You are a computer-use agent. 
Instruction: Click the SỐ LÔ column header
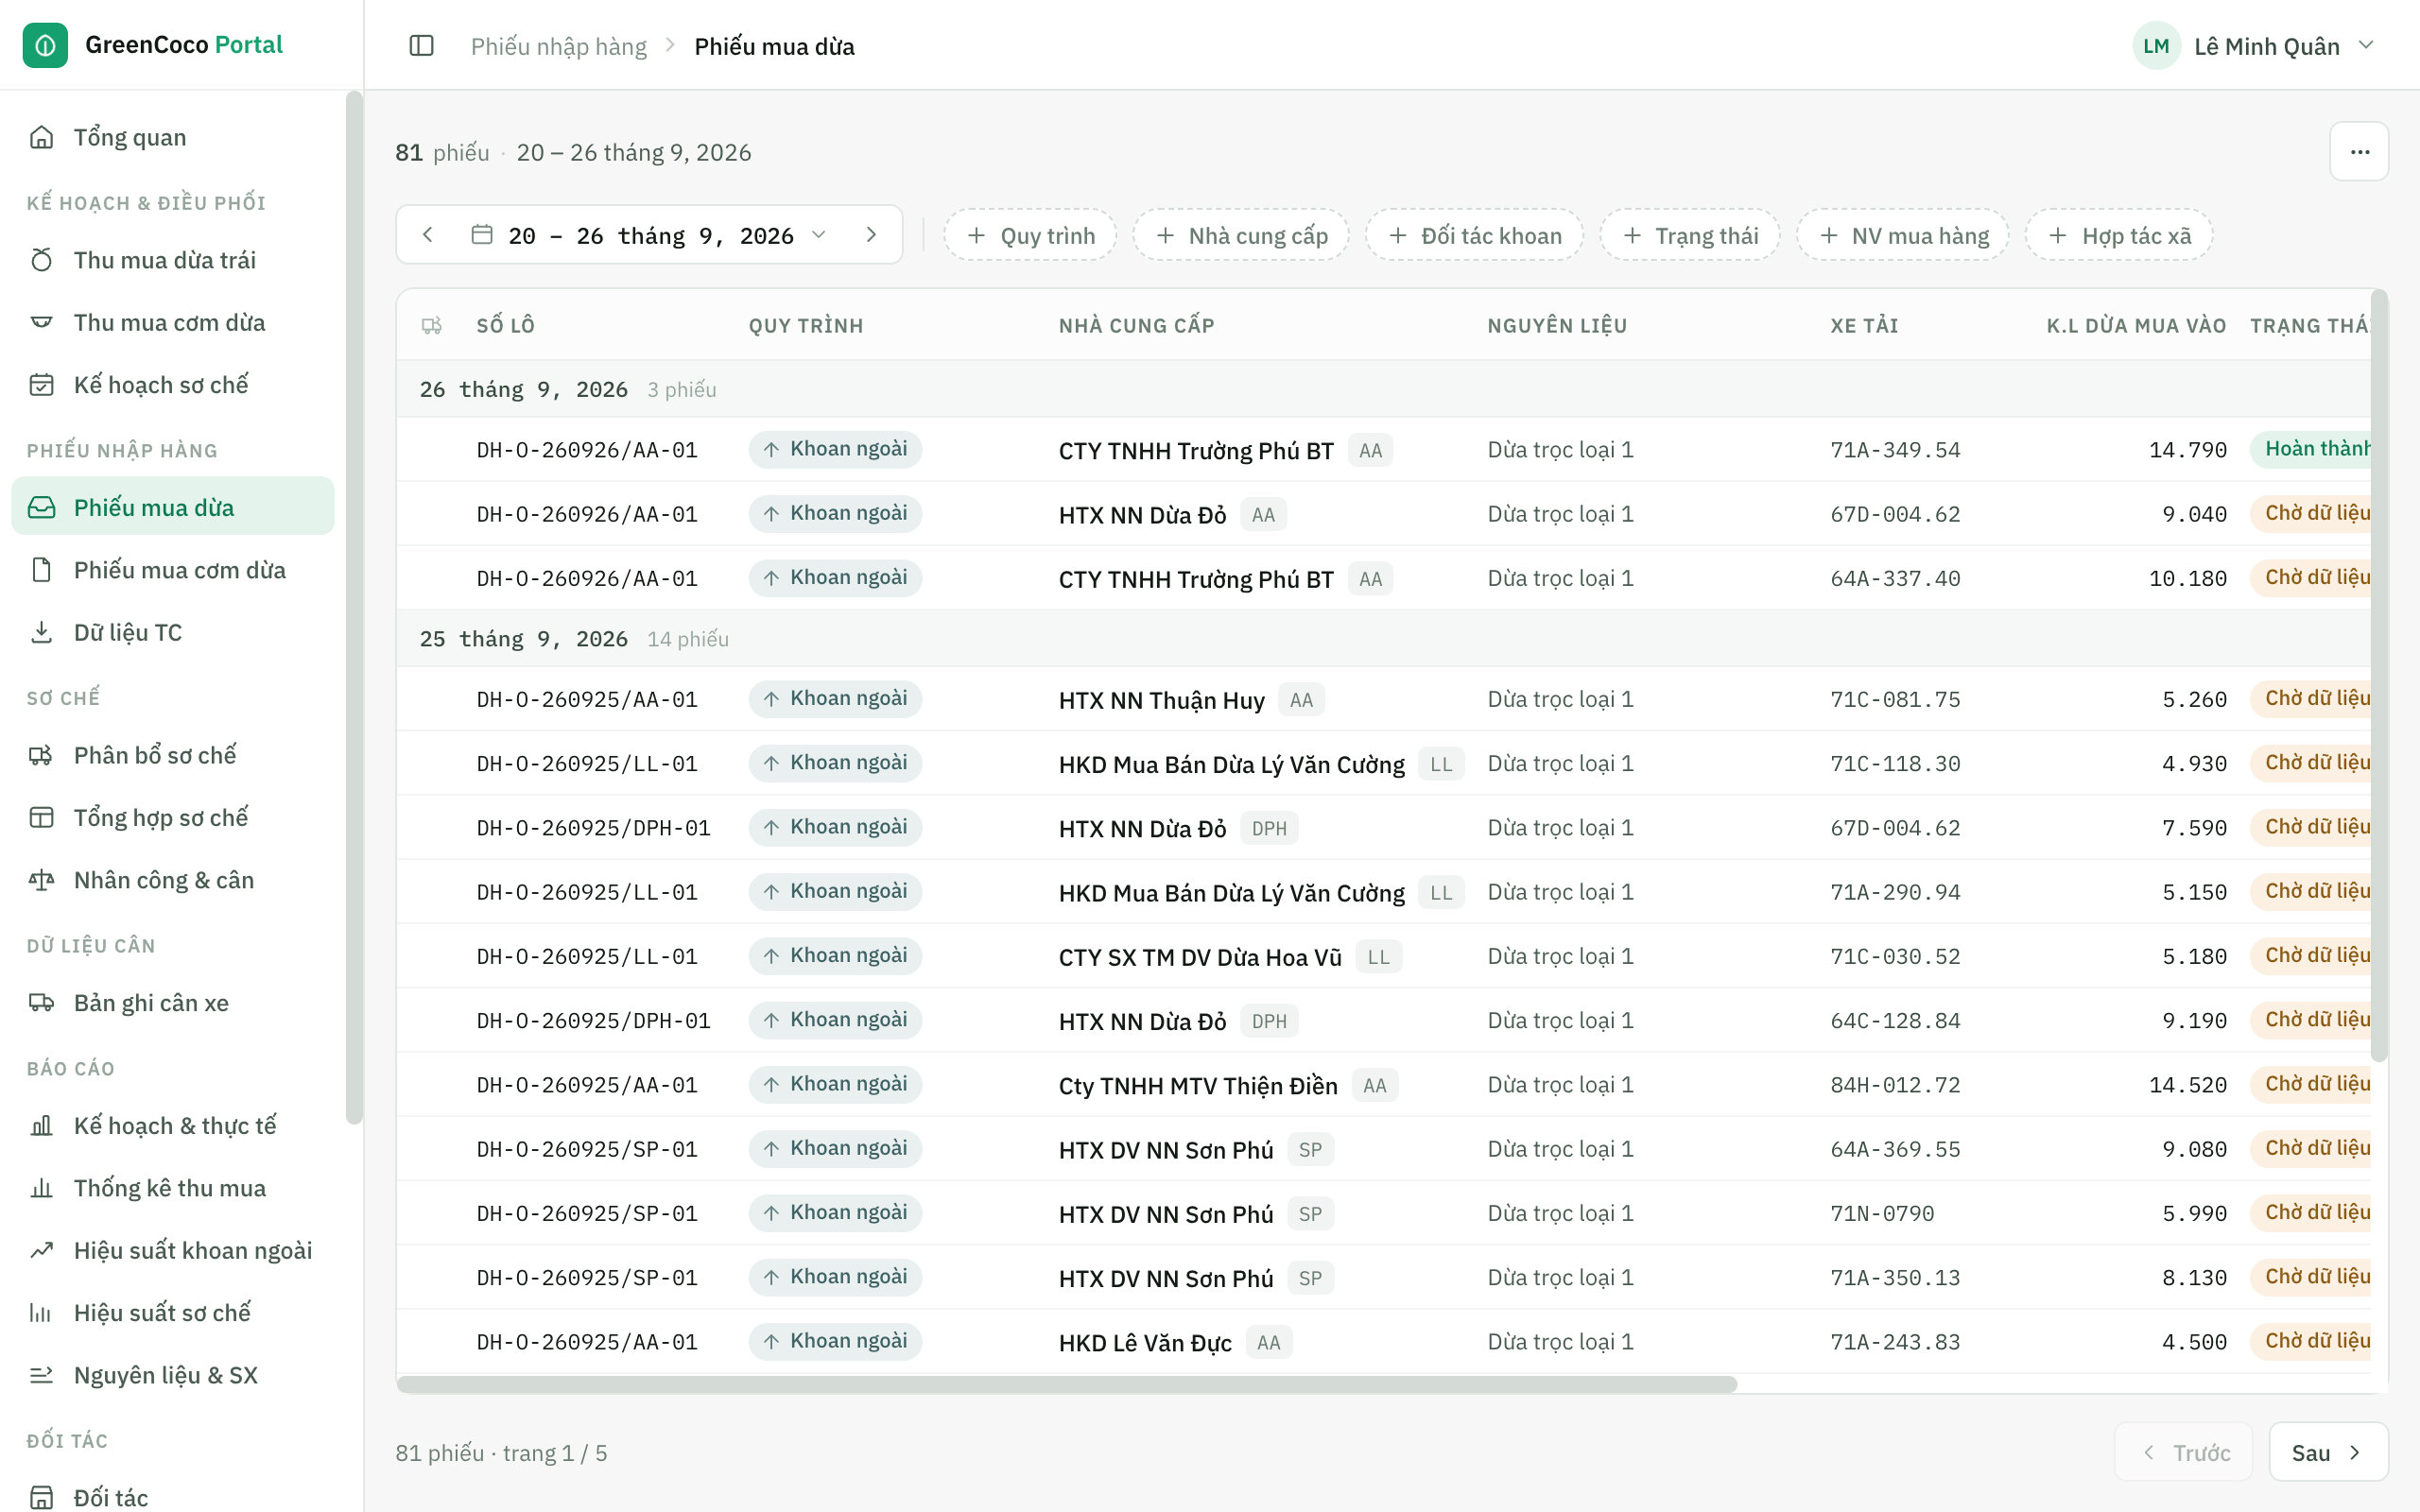[506, 325]
